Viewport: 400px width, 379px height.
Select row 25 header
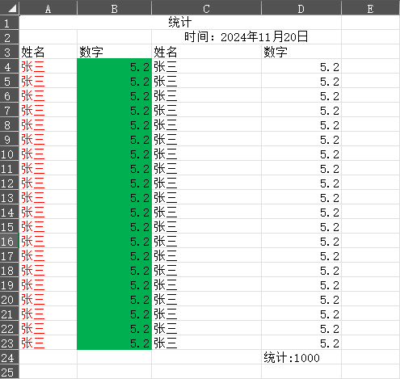(10, 372)
